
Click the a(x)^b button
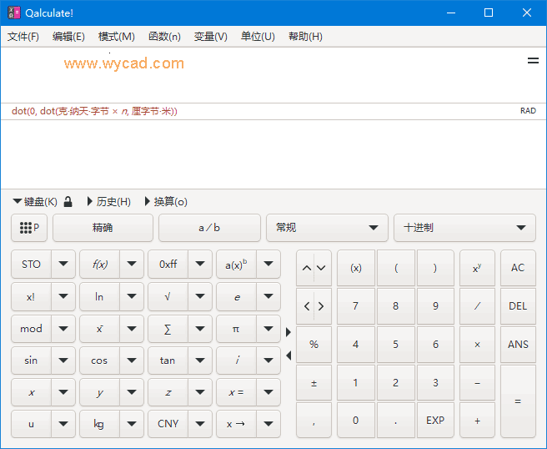tap(236, 265)
